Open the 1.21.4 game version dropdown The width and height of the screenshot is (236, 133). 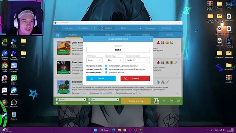tap(114, 60)
